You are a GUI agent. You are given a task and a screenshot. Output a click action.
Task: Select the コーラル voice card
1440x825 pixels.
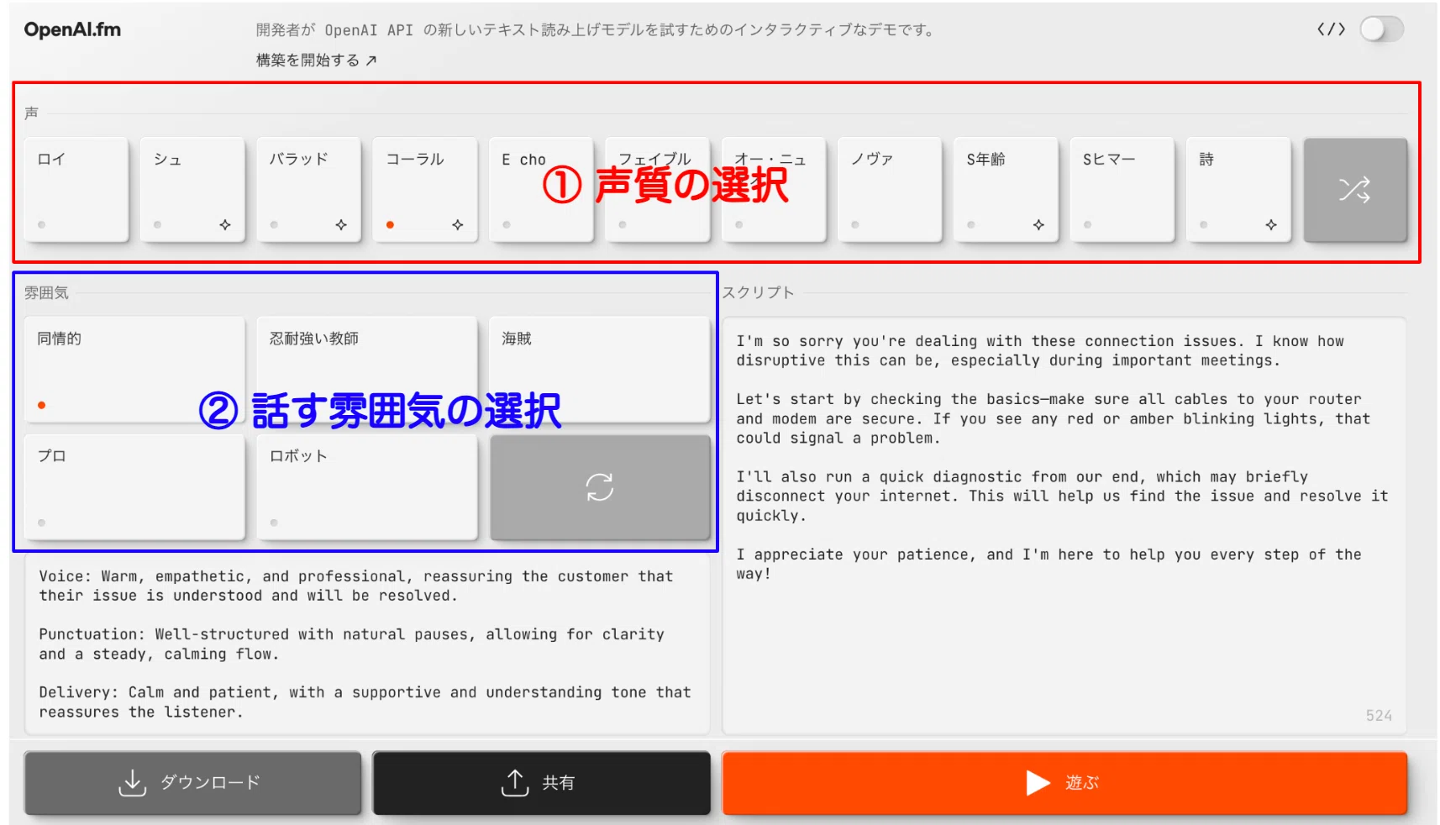(425, 190)
